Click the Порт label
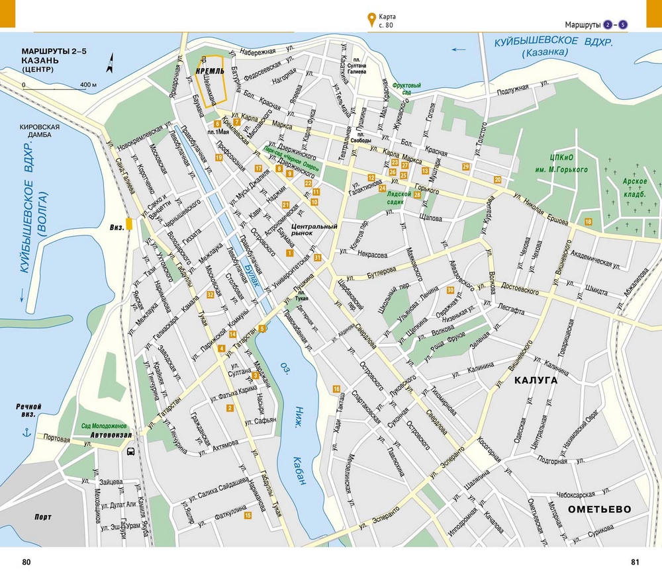Image resolution: width=662 pixels, height=582 pixels. [x=42, y=517]
